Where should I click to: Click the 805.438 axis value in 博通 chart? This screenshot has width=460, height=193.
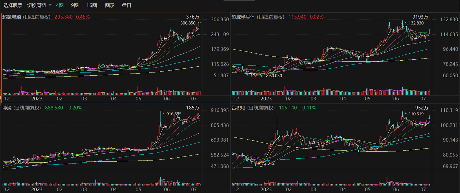[x=220, y=125]
